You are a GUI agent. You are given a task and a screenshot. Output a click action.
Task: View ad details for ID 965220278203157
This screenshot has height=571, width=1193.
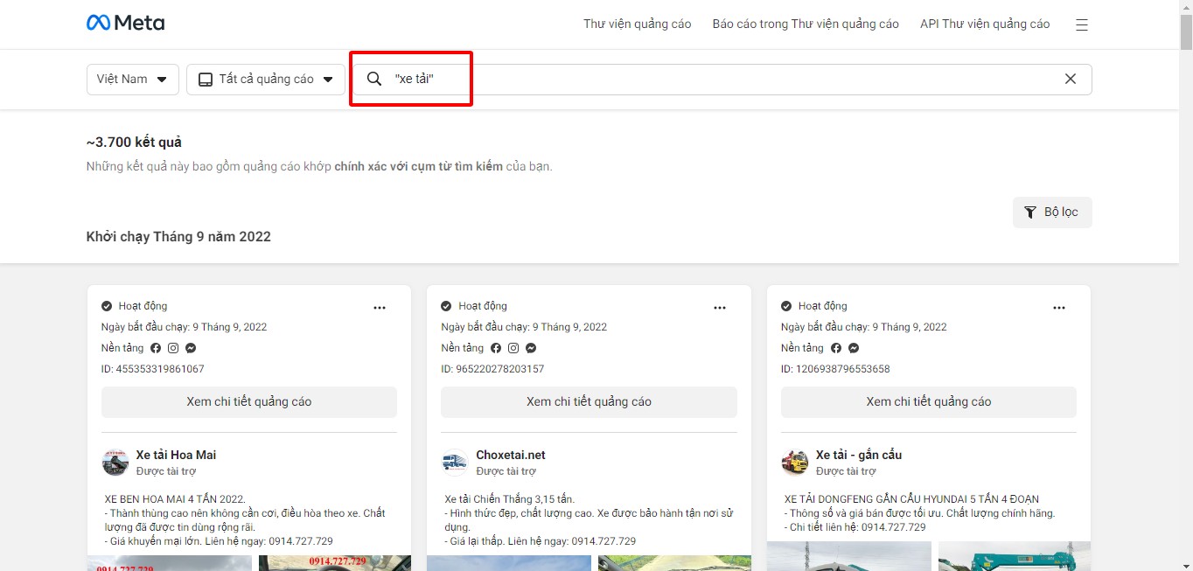point(589,402)
